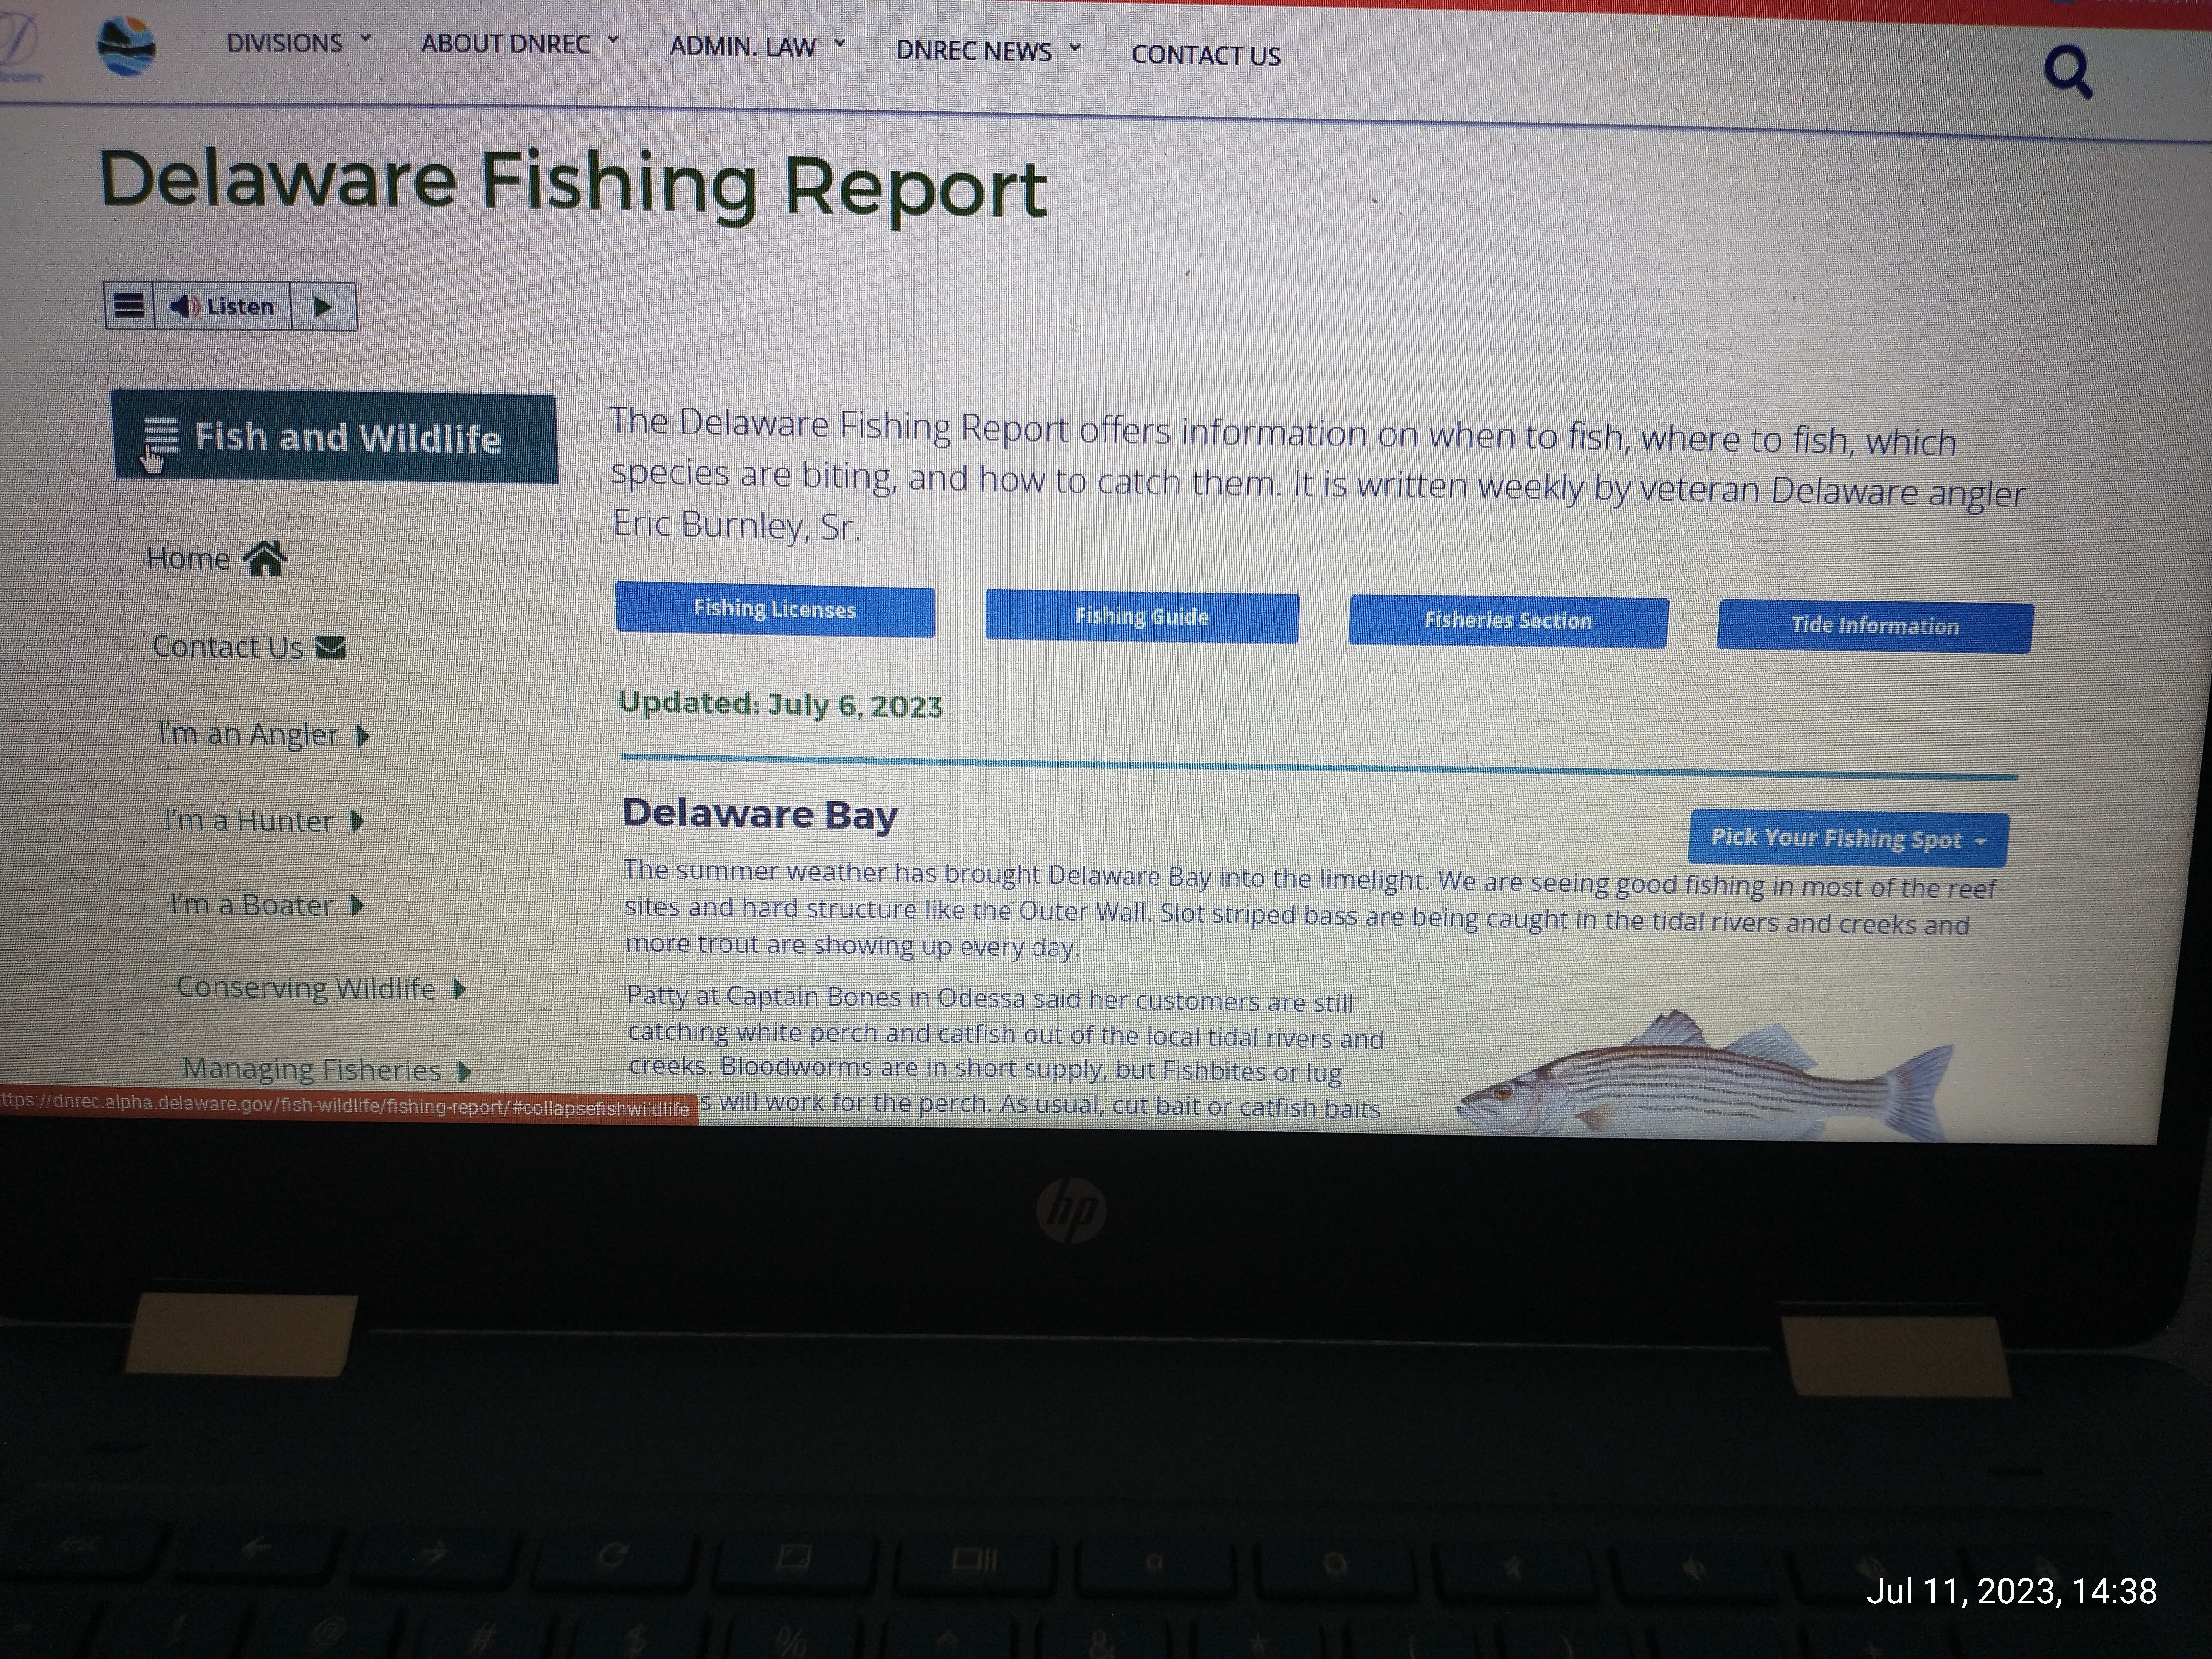Click the Fishing Guide button
Screen dimensions: 2212x1659
coord(1142,616)
